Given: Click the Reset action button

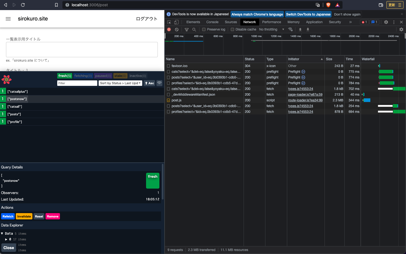Looking at the screenshot, I should pos(39,216).
